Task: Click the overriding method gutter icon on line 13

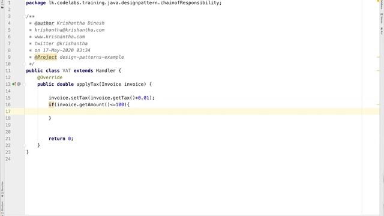Action: [14, 84]
